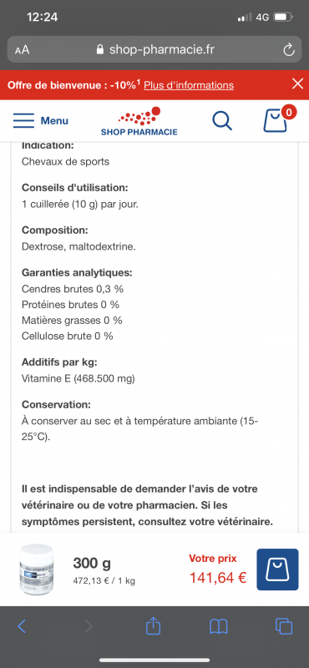Go back with Safari back arrow
309x668 pixels.
tap(22, 625)
